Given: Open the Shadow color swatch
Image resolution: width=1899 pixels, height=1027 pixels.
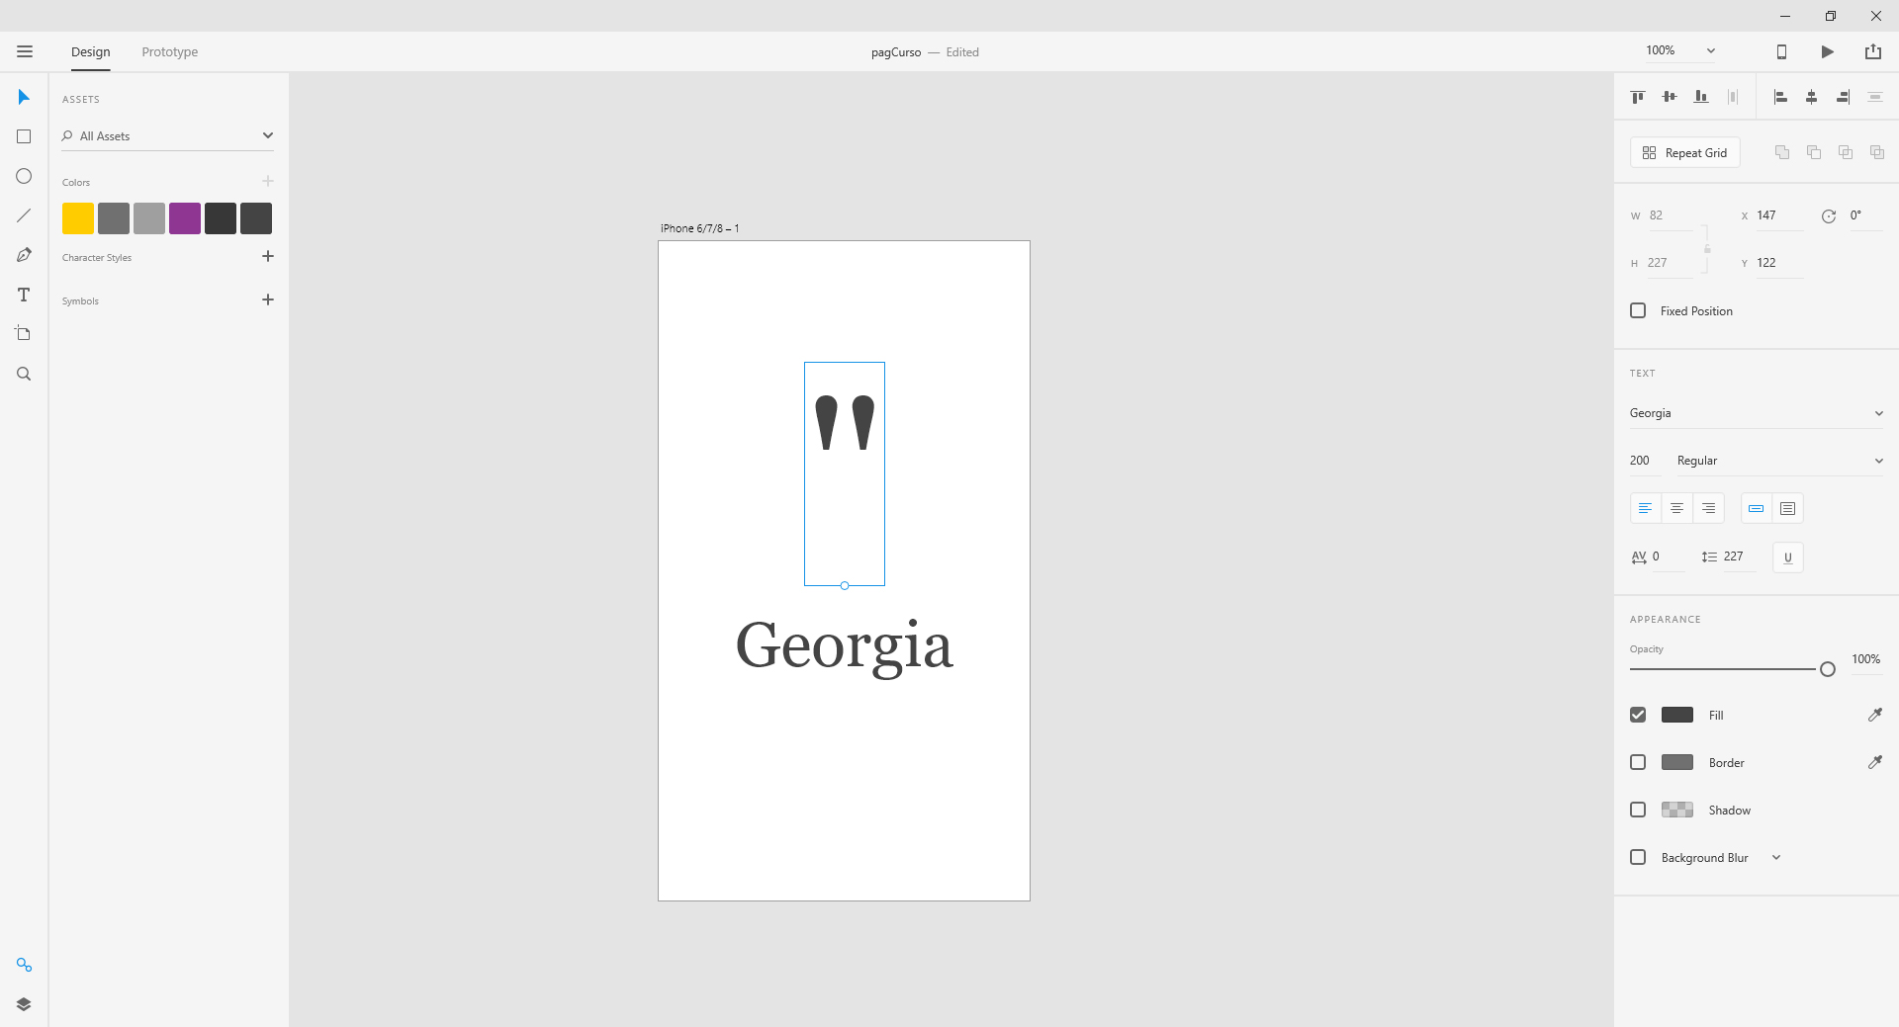Looking at the screenshot, I should coord(1677,810).
